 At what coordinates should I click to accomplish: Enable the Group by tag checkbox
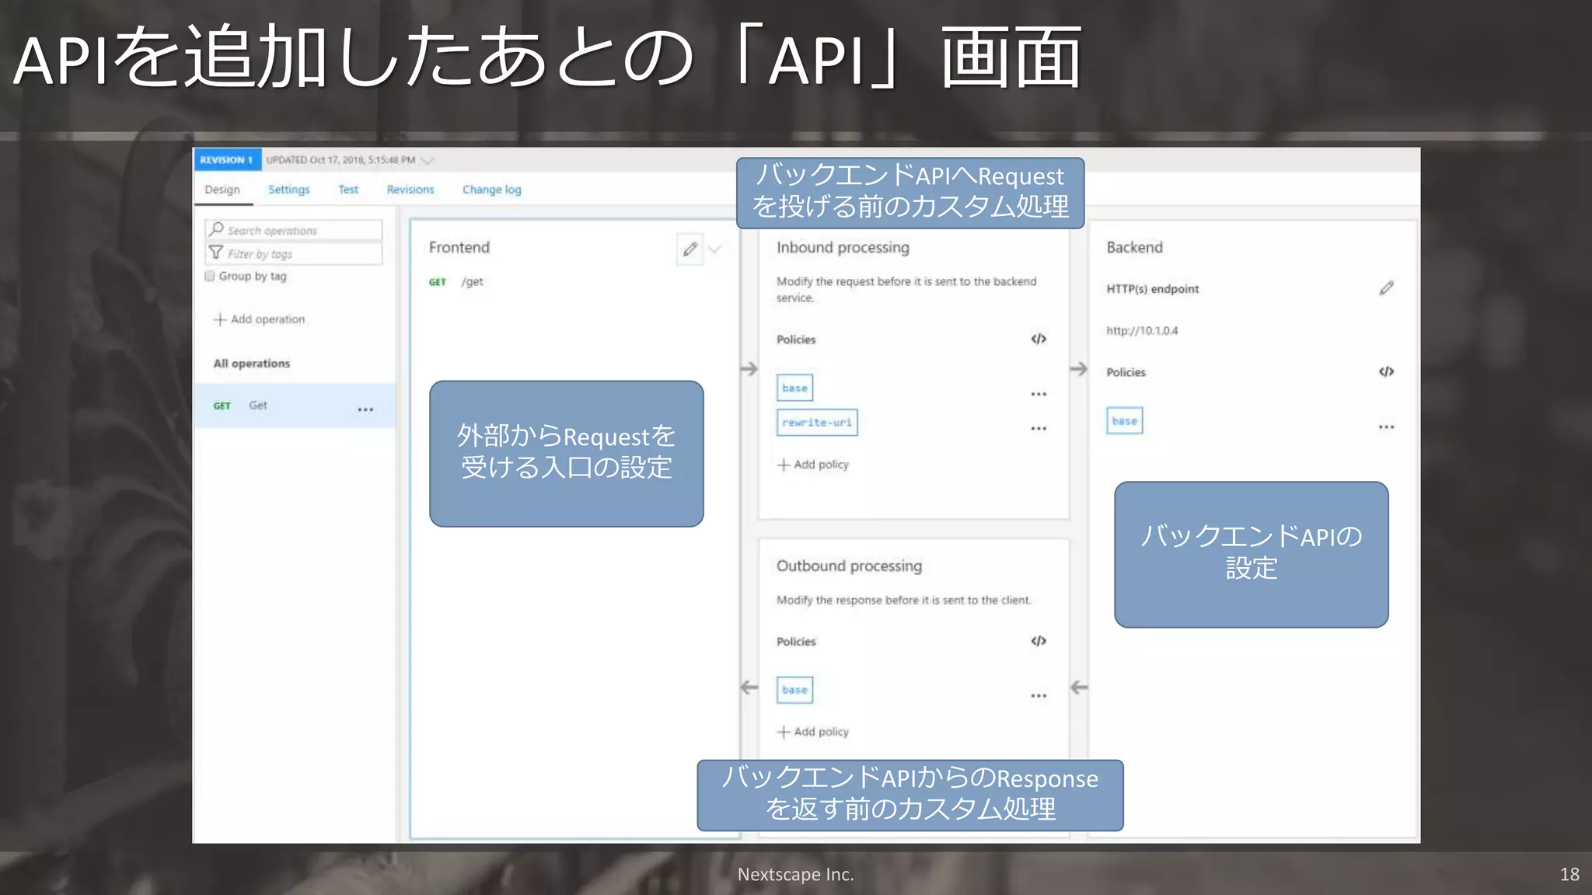(x=210, y=276)
